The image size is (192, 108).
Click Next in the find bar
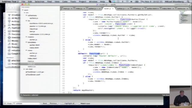45,103
